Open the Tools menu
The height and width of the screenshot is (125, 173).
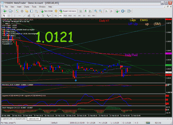coord(34,7)
